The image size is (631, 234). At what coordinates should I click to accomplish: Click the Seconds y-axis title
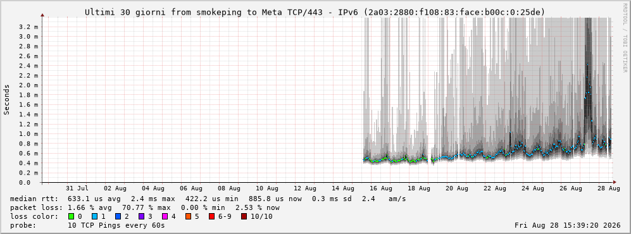(x=6, y=100)
